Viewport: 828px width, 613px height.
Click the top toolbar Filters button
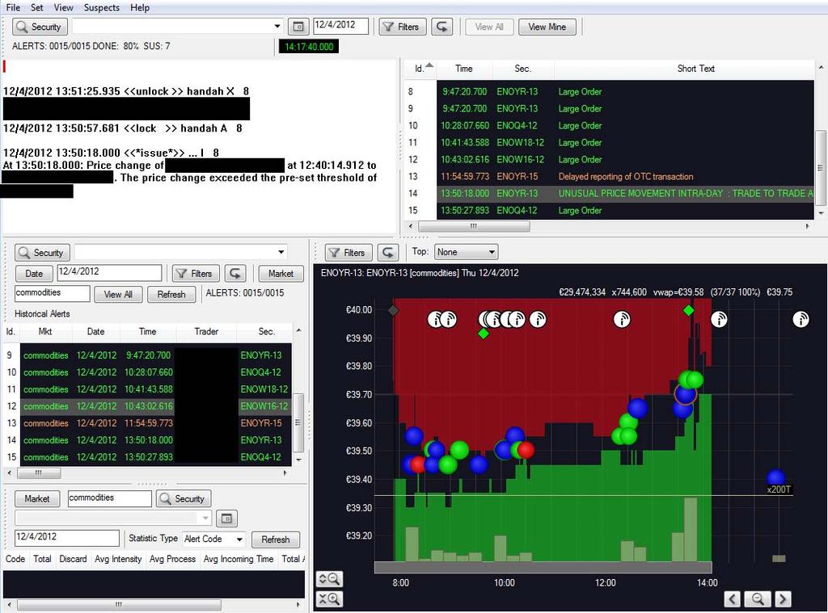click(x=403, y=27)
